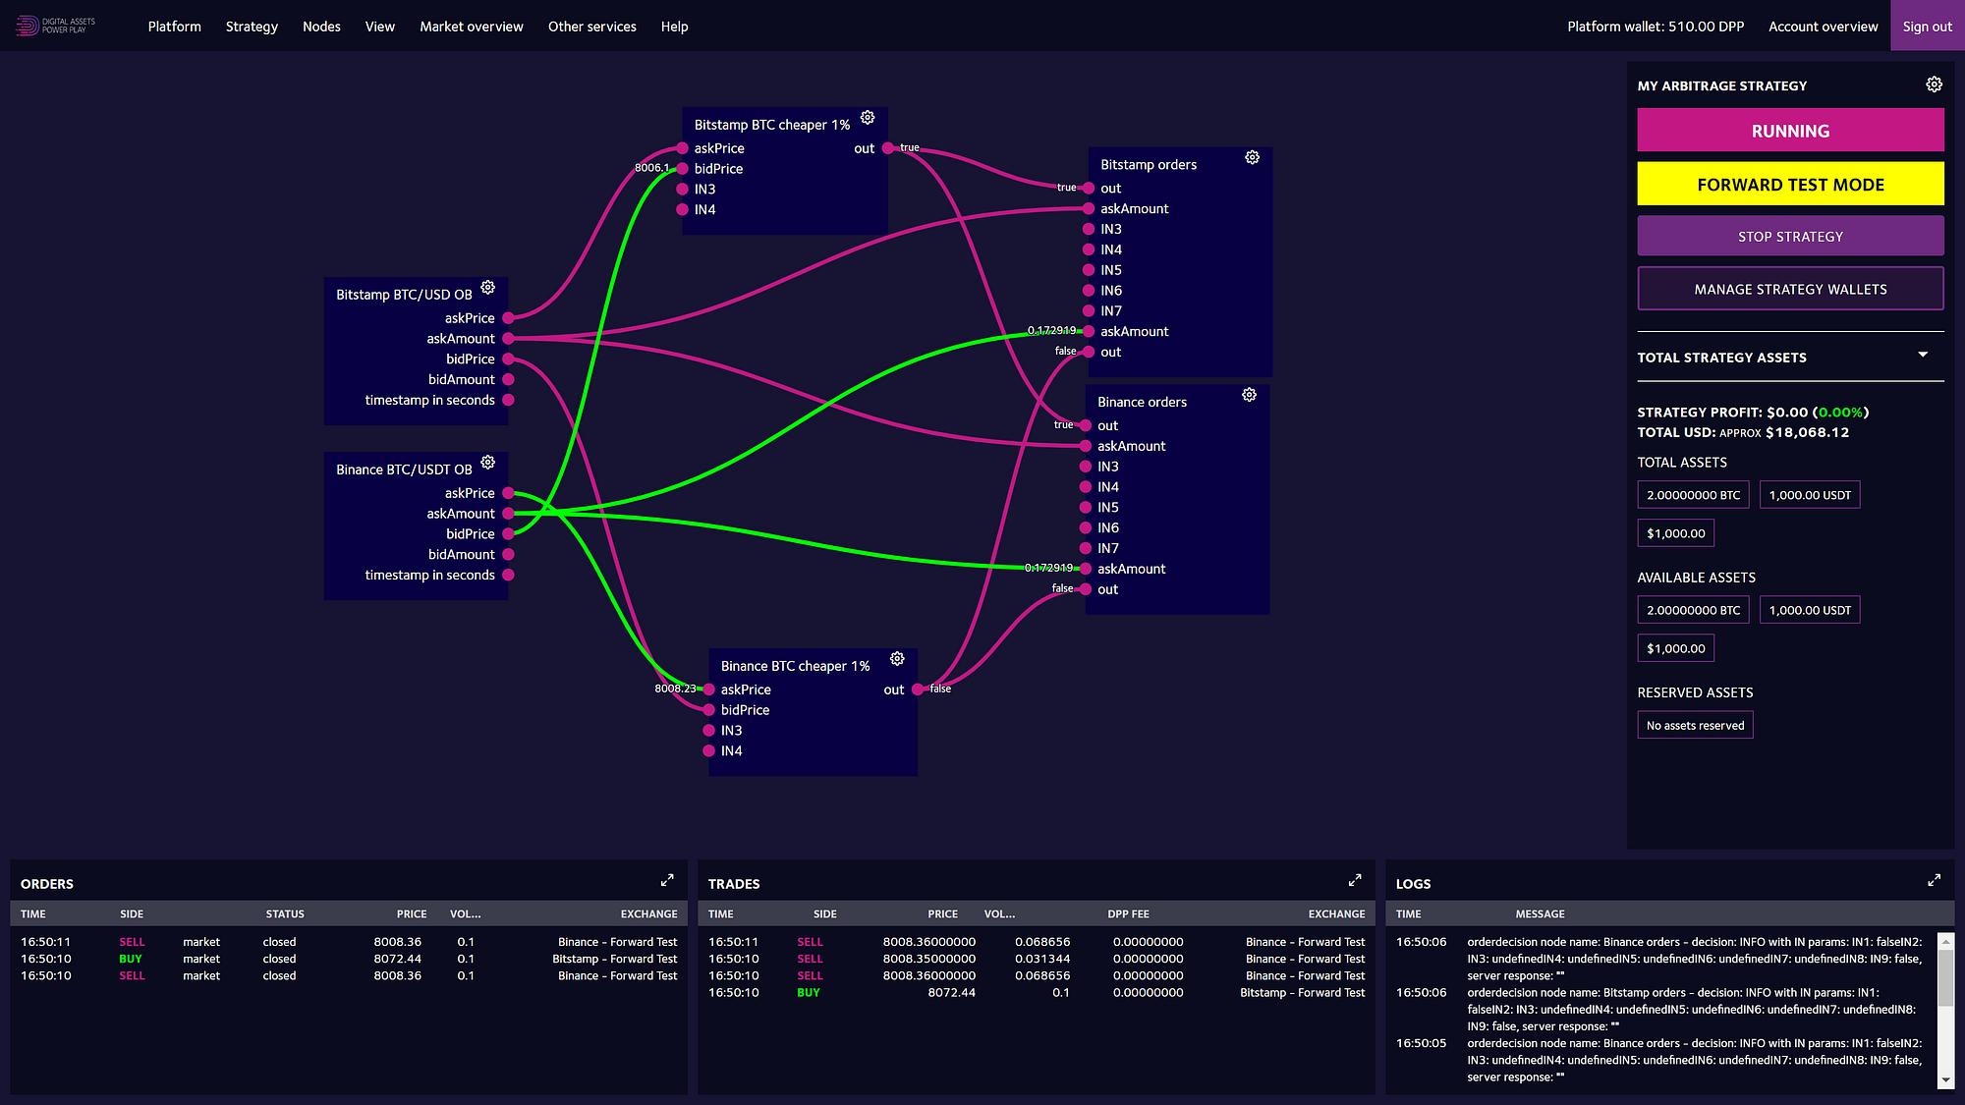The height and width of the screenshot is (1105, 1965).
Task: Click the Sign out button
Action: (x=1927, y=27)
